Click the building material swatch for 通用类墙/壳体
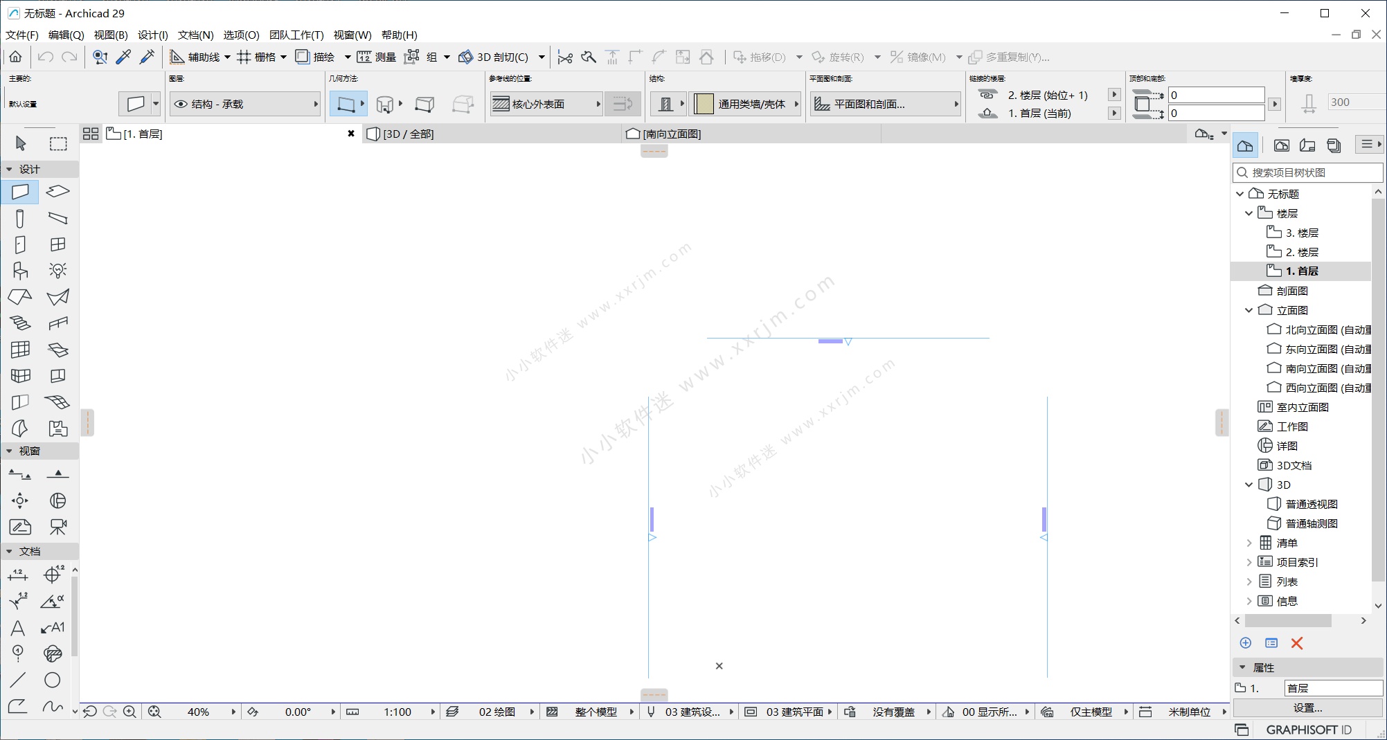Viewport: 1387px width, 740px height. pos(704,104)
